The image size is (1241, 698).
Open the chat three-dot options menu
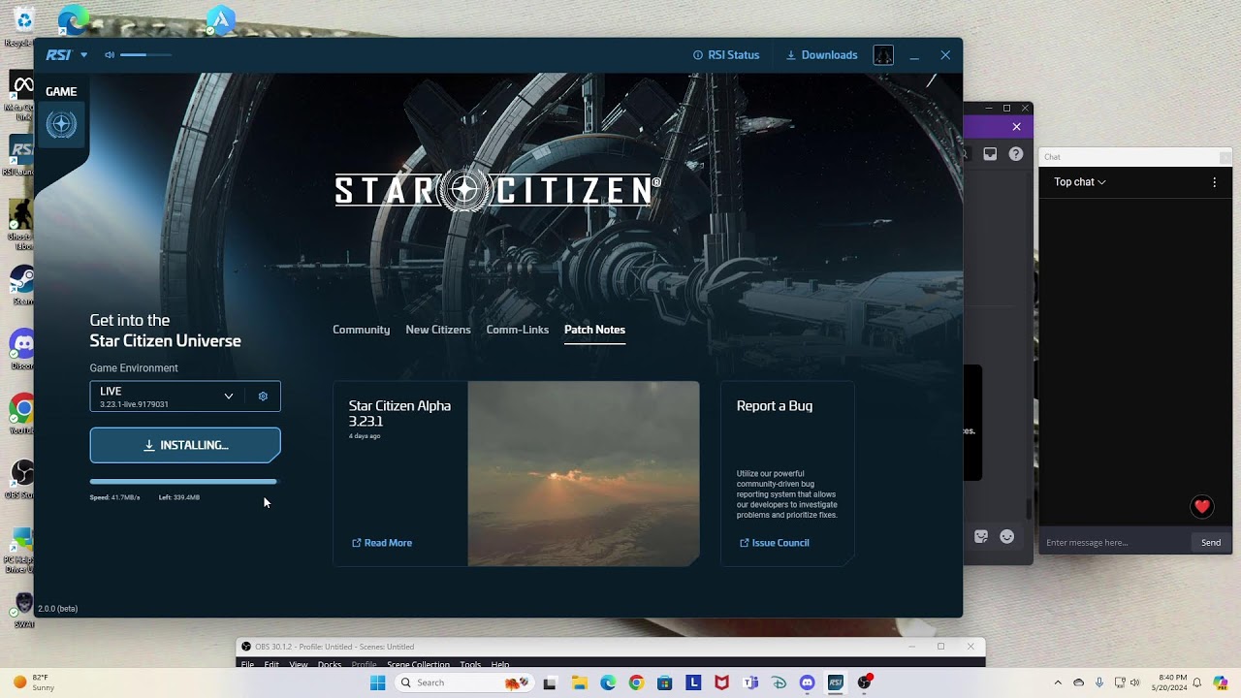(1214, 182)
